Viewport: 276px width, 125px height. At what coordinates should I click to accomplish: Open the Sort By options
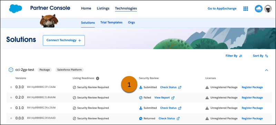(260, 56)
